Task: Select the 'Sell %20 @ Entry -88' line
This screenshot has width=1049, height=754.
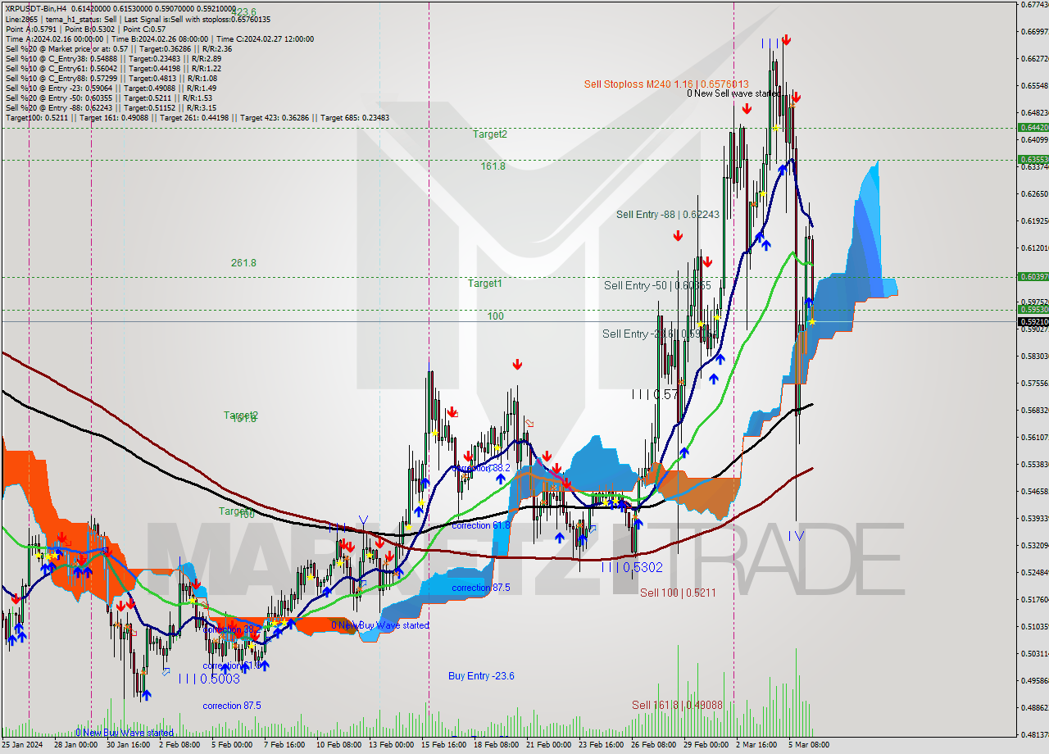Action: tap(111, 107)
